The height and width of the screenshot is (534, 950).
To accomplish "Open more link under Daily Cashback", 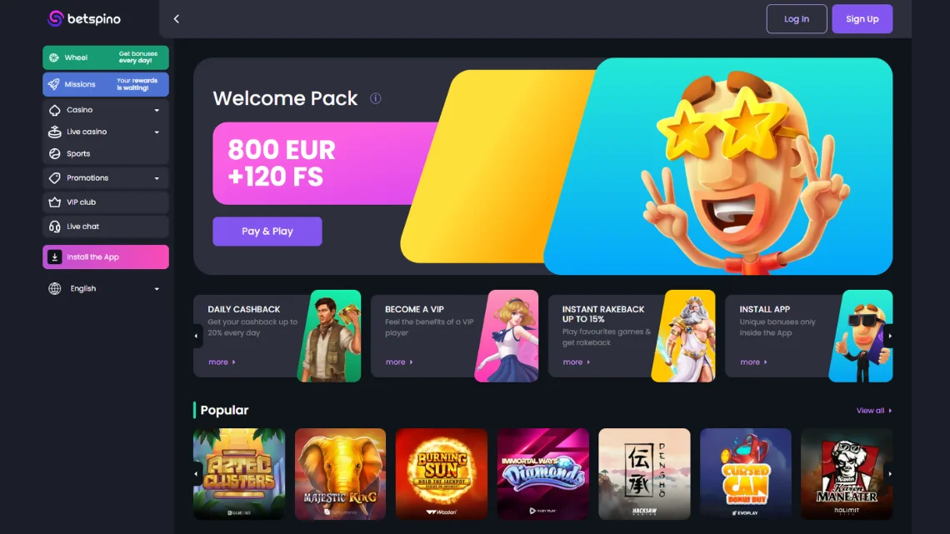I will (x=222, y=362).
